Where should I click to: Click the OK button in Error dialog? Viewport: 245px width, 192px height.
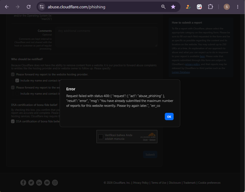coord(169,116)
